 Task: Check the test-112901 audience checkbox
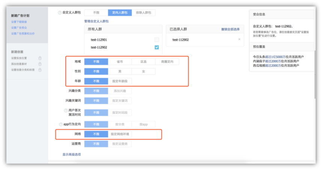[x=156, y=40]
